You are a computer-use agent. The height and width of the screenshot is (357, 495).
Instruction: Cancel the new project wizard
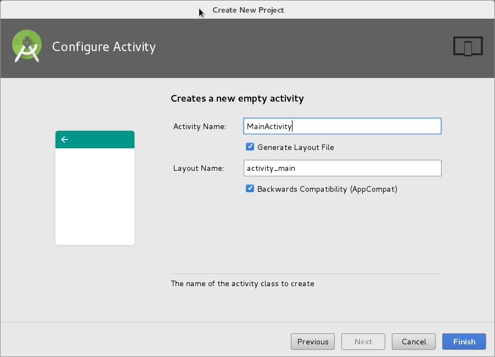click(x=414, y=342)
